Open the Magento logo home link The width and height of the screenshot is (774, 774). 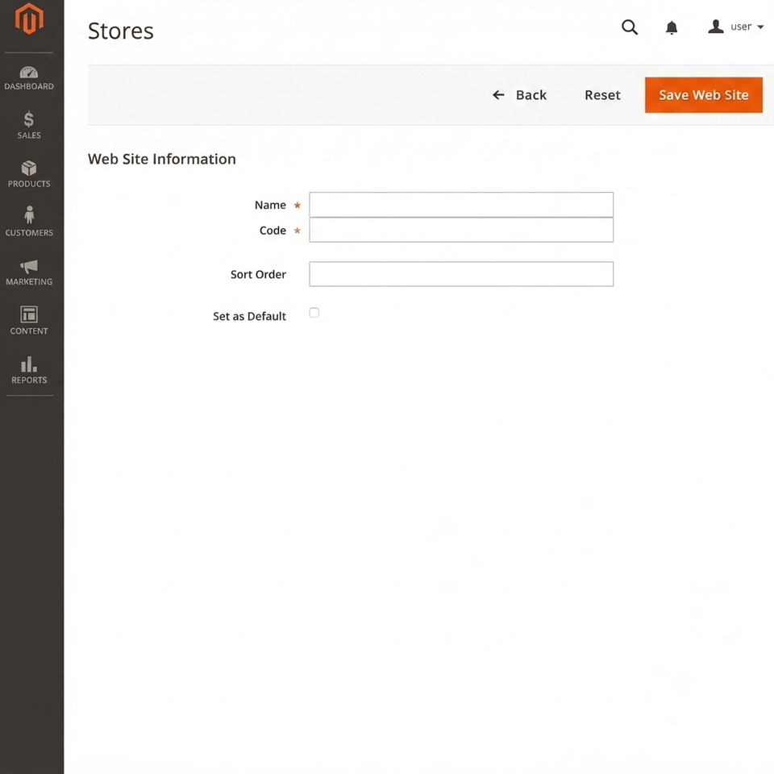[x=29, y=19]
